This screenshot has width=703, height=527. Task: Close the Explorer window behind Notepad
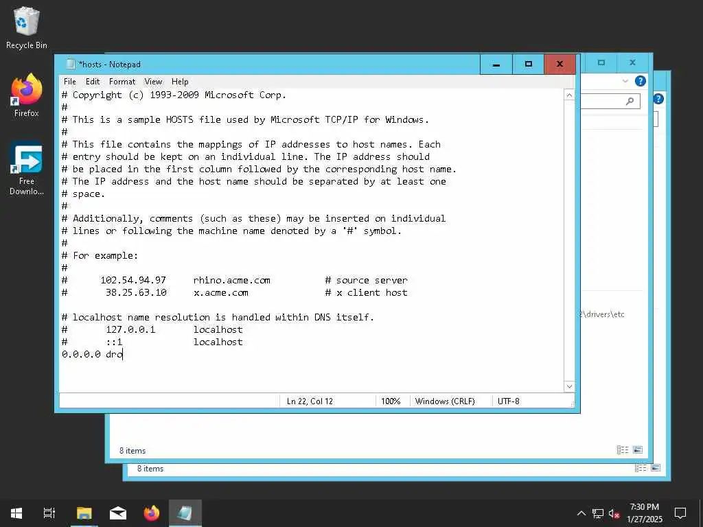pos(632,62)
